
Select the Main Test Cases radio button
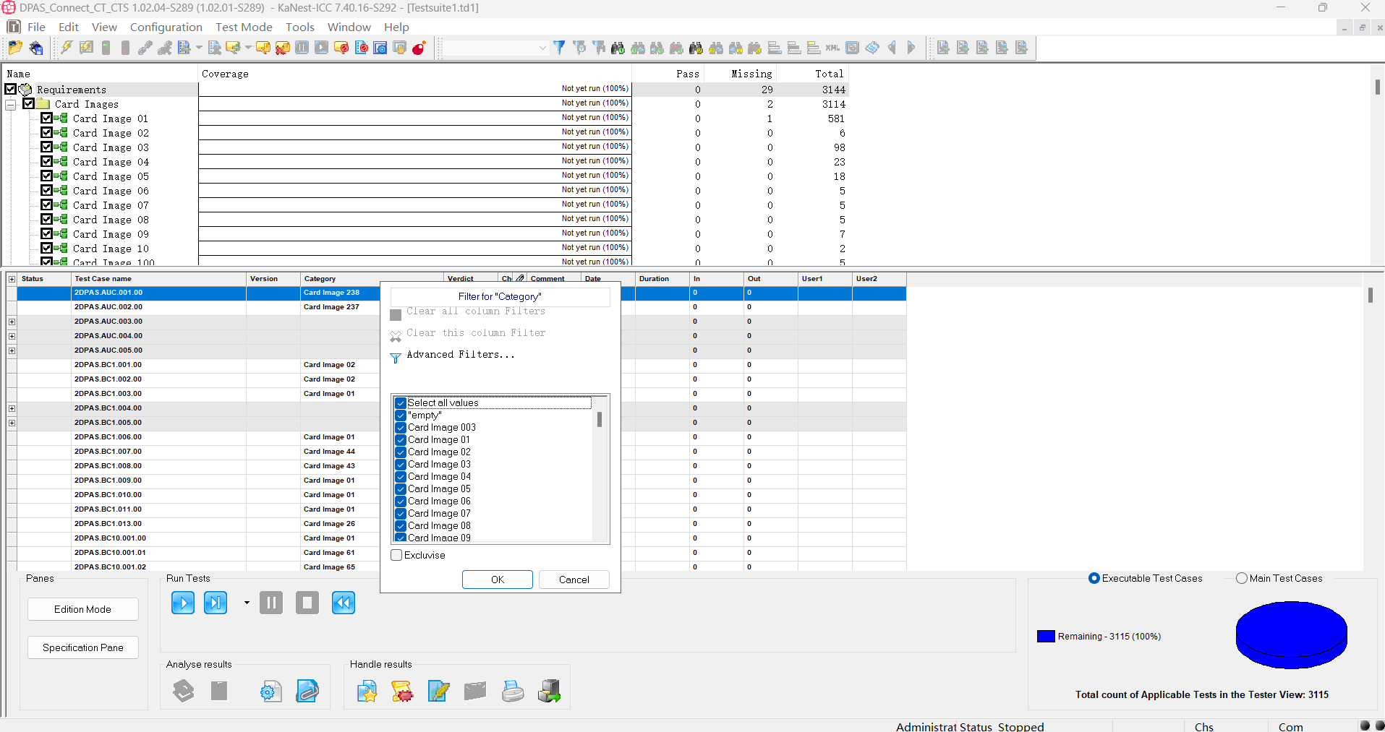click(x=1242, y=578)
